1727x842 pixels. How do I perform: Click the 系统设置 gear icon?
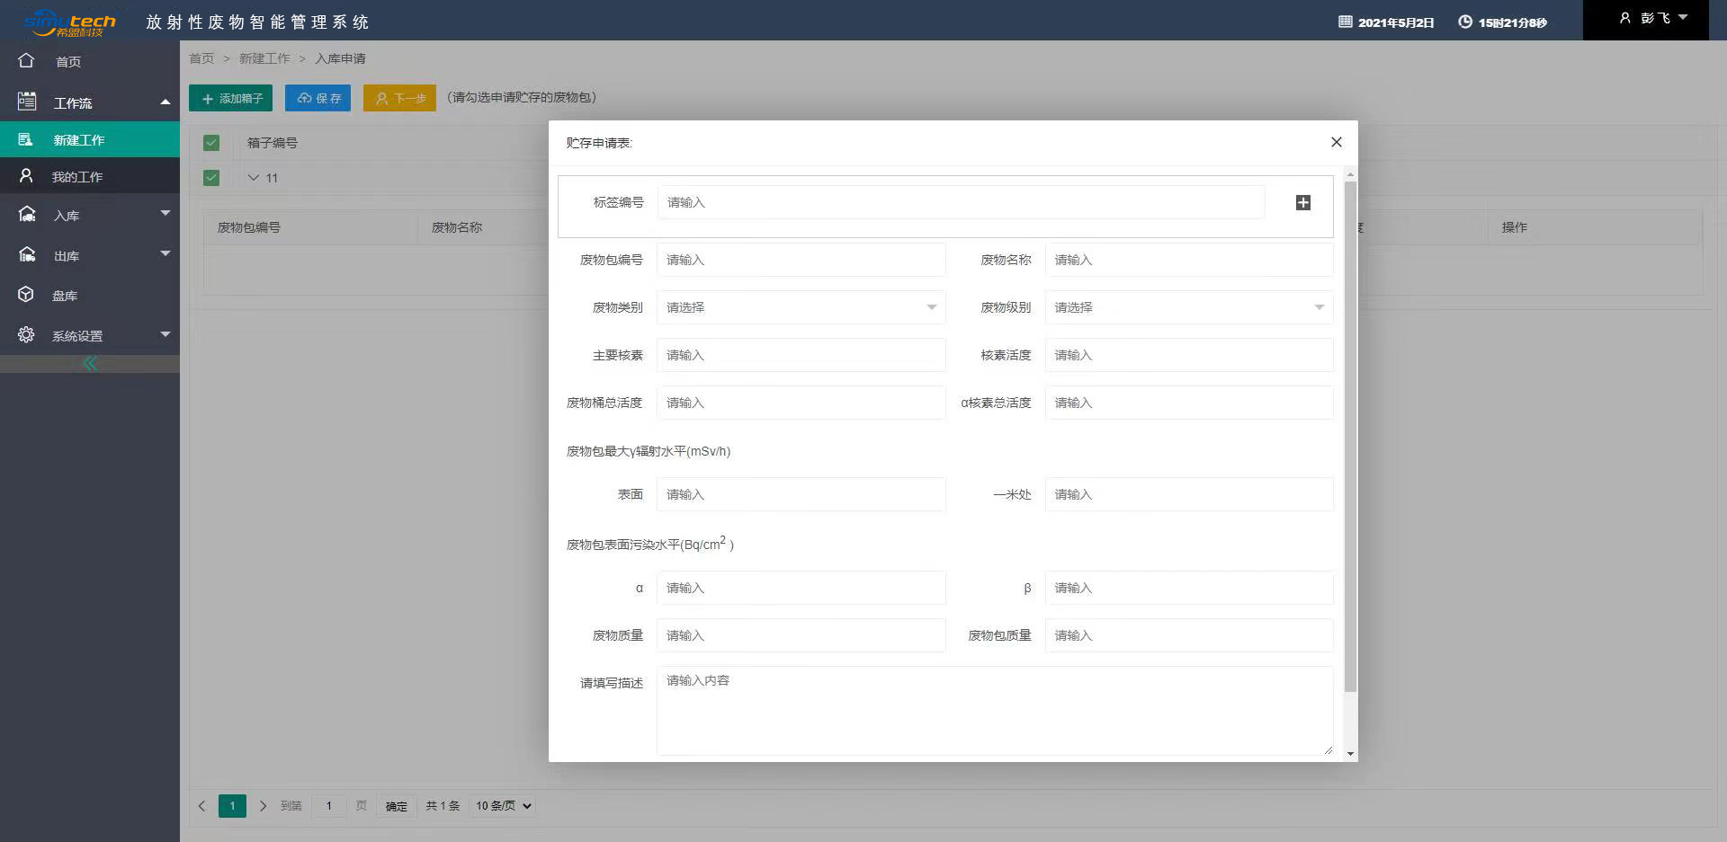(26, 335)
